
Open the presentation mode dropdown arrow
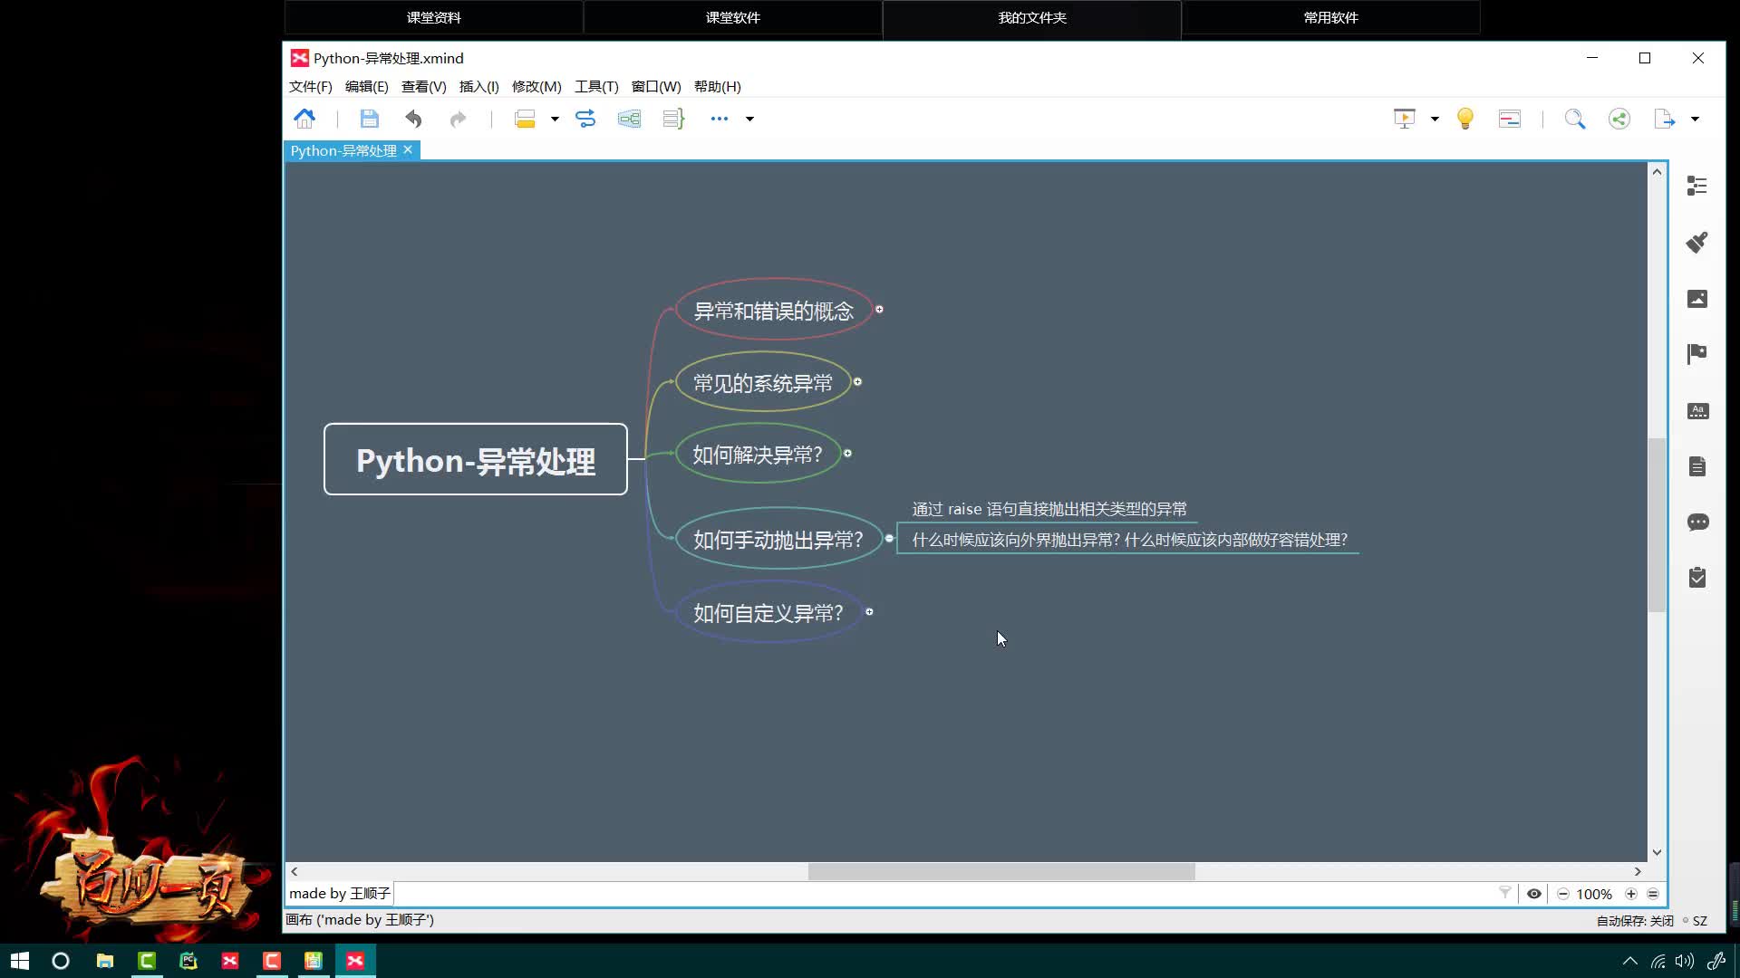point(1435,119)
